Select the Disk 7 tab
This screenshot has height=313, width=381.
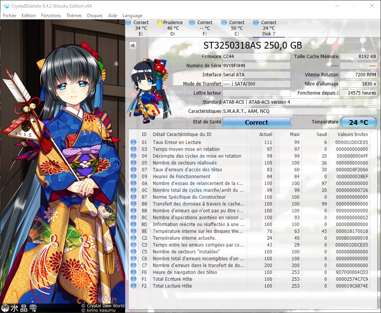click(x=268, y=28)
